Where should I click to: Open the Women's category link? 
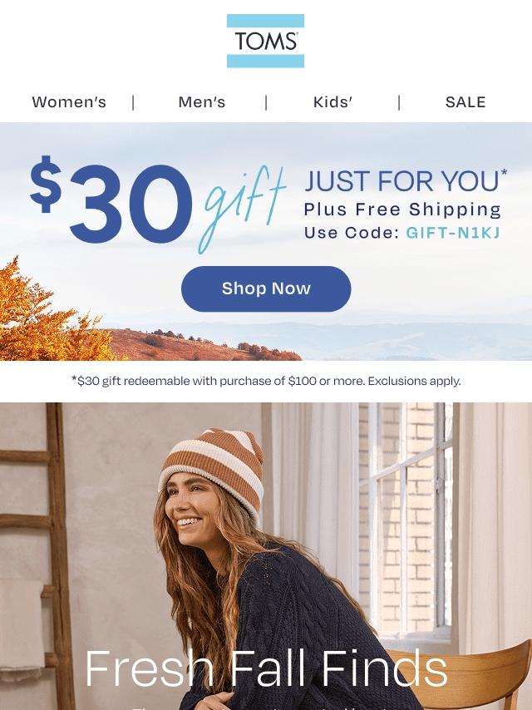click(x=69, y=102)
